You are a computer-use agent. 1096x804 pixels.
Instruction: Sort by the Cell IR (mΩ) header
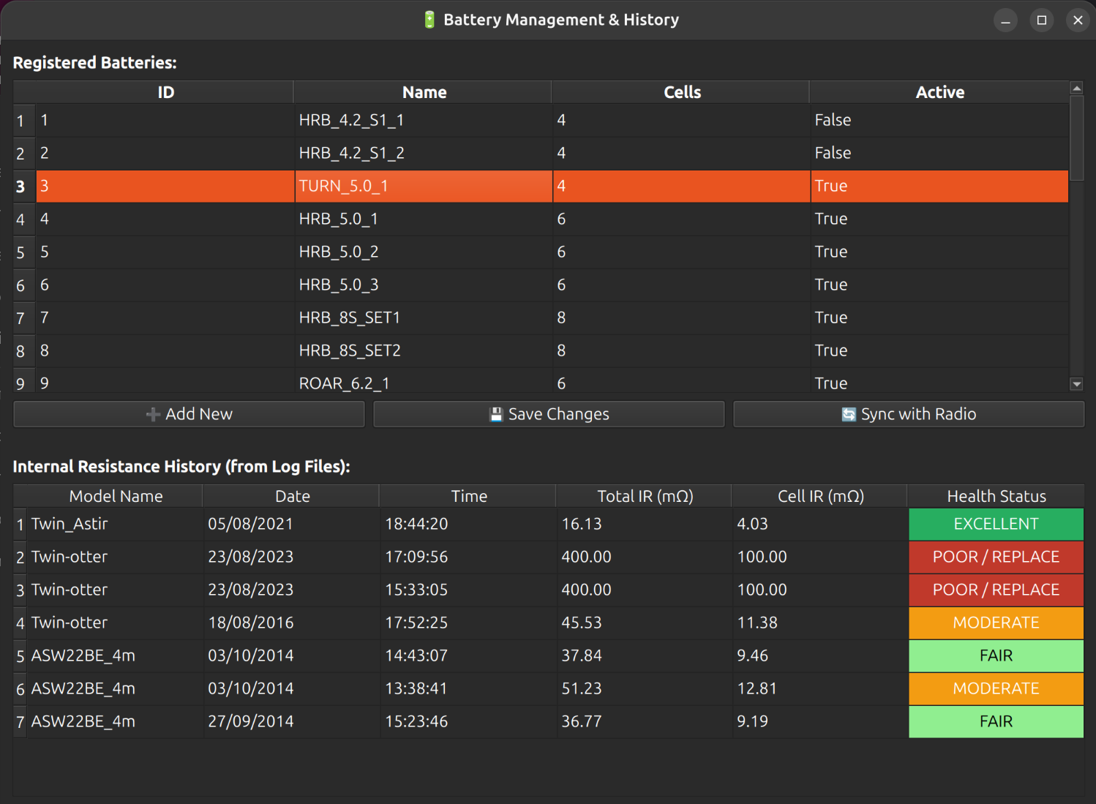[820, 496]
